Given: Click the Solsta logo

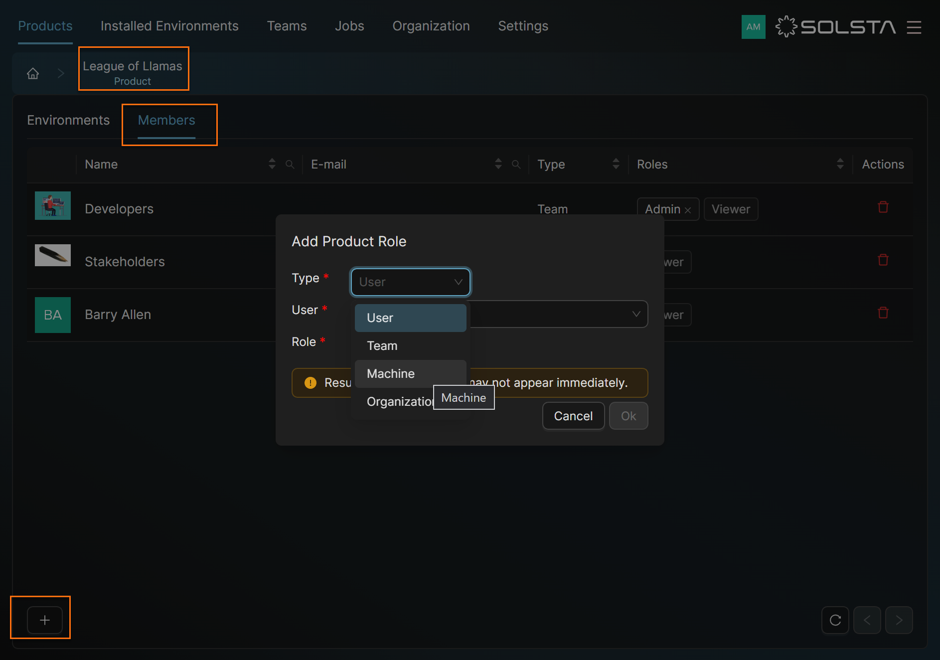Looking at the screenshot, I should point(836,27).
